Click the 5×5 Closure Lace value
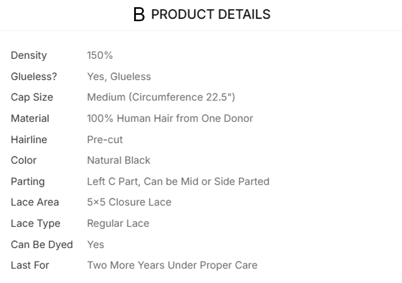The width and height of the screenshot is (402, 283). 129,202
